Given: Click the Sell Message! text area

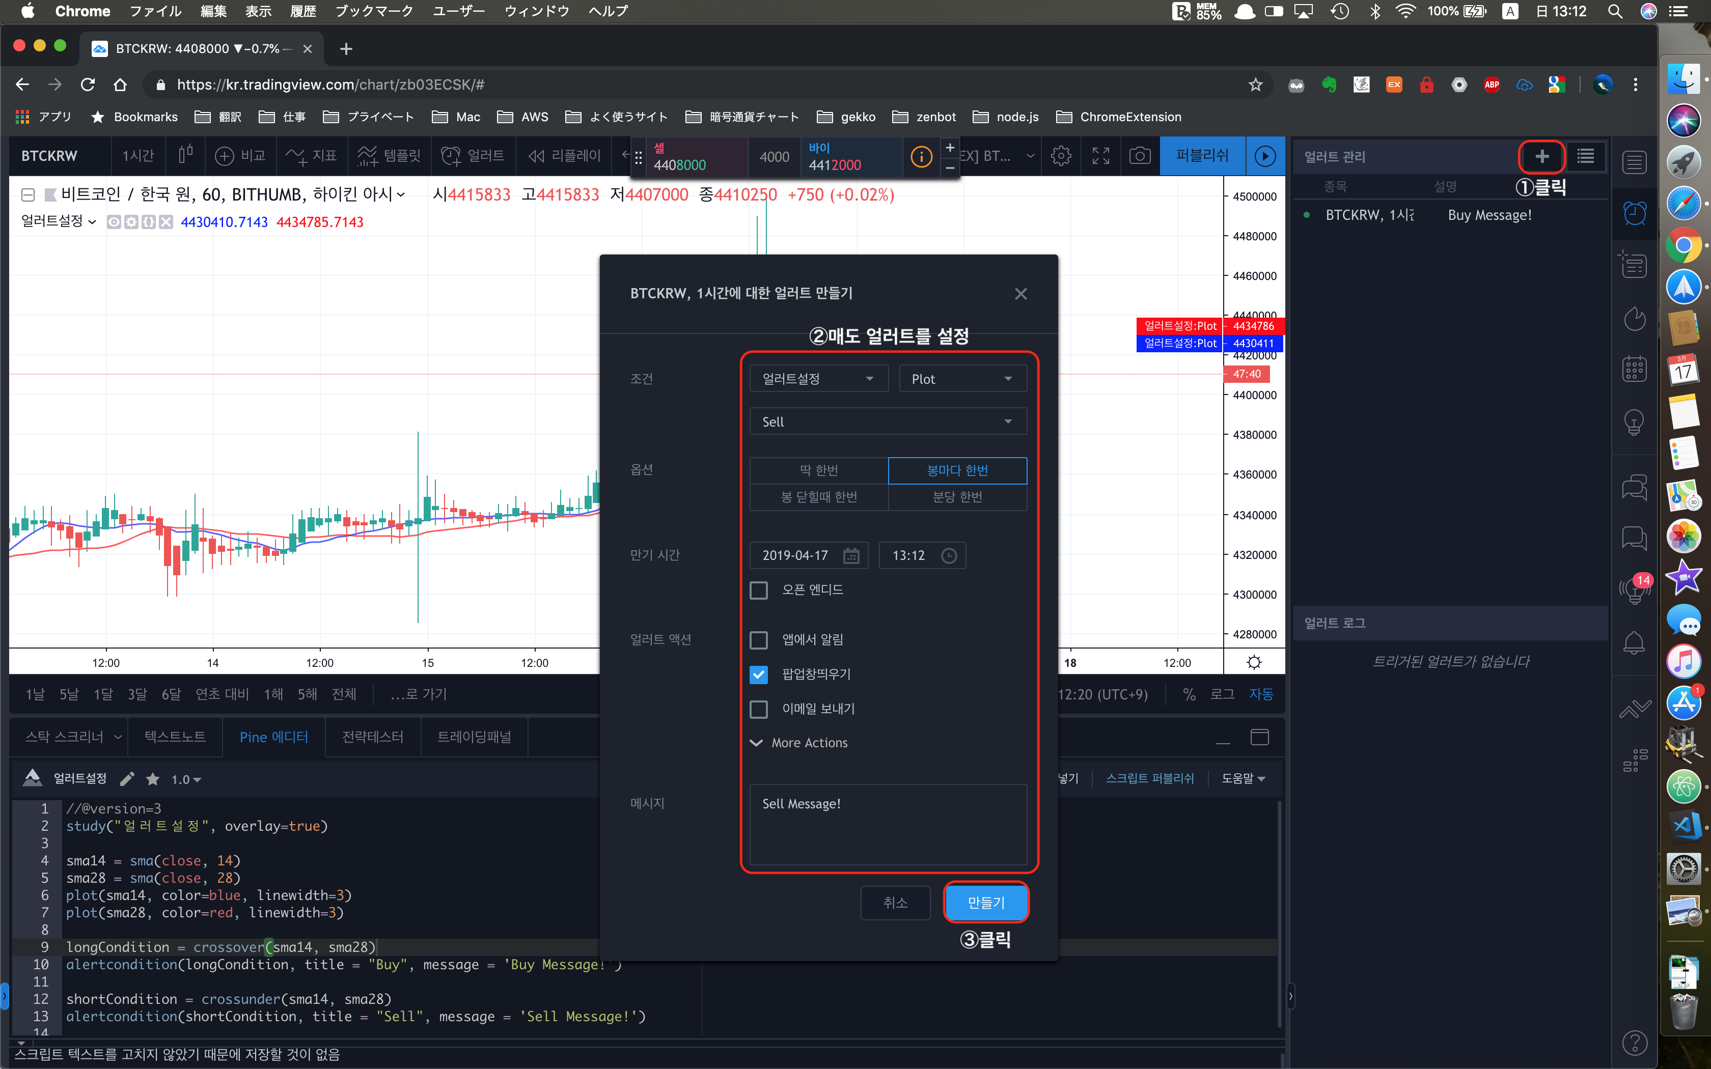Looking at the screenshot, I should [888, 824].
